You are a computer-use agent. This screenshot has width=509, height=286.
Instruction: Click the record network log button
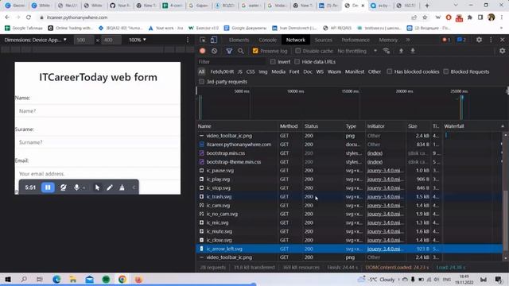(x=203, y=51)
